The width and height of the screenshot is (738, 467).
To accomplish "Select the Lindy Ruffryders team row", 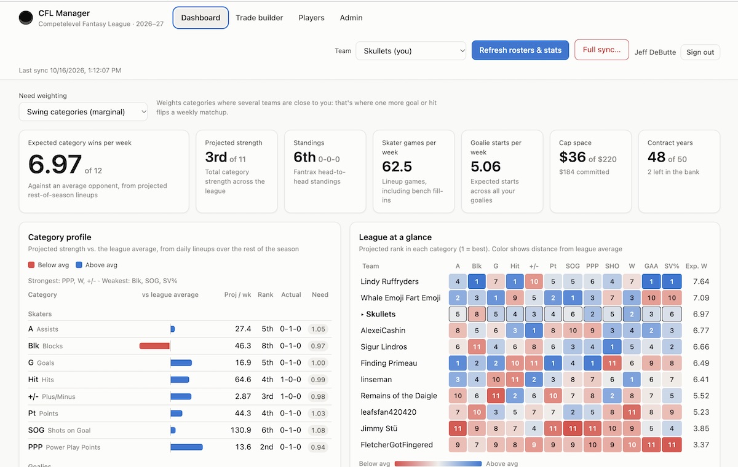I will tap(534, 281).
